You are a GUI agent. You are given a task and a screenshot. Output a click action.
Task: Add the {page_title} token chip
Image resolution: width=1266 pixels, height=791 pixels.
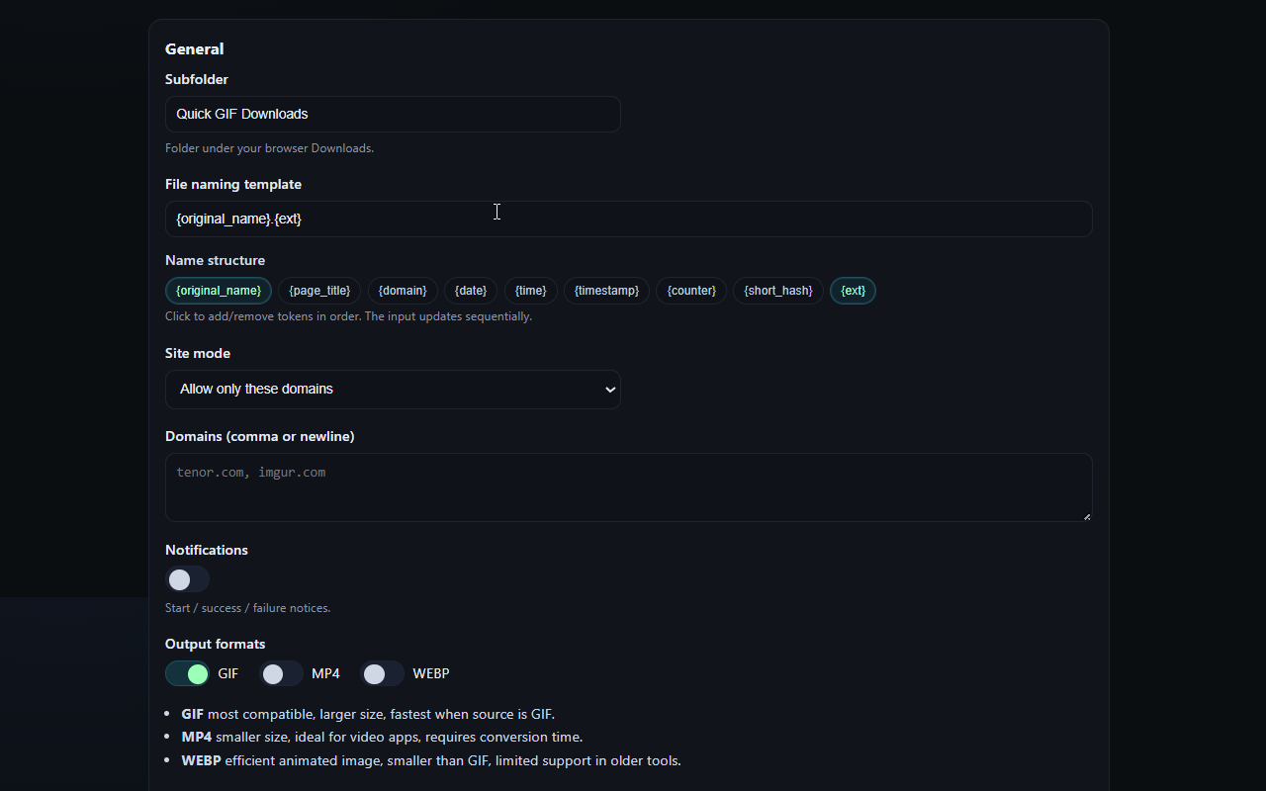tap(319, 291)
